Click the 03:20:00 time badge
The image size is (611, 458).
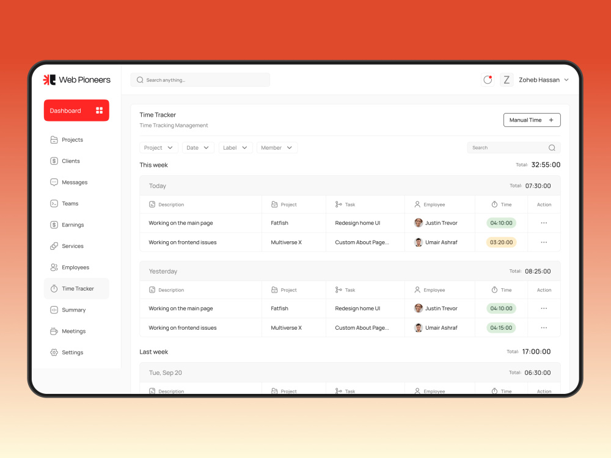click(x=501, y=242)
